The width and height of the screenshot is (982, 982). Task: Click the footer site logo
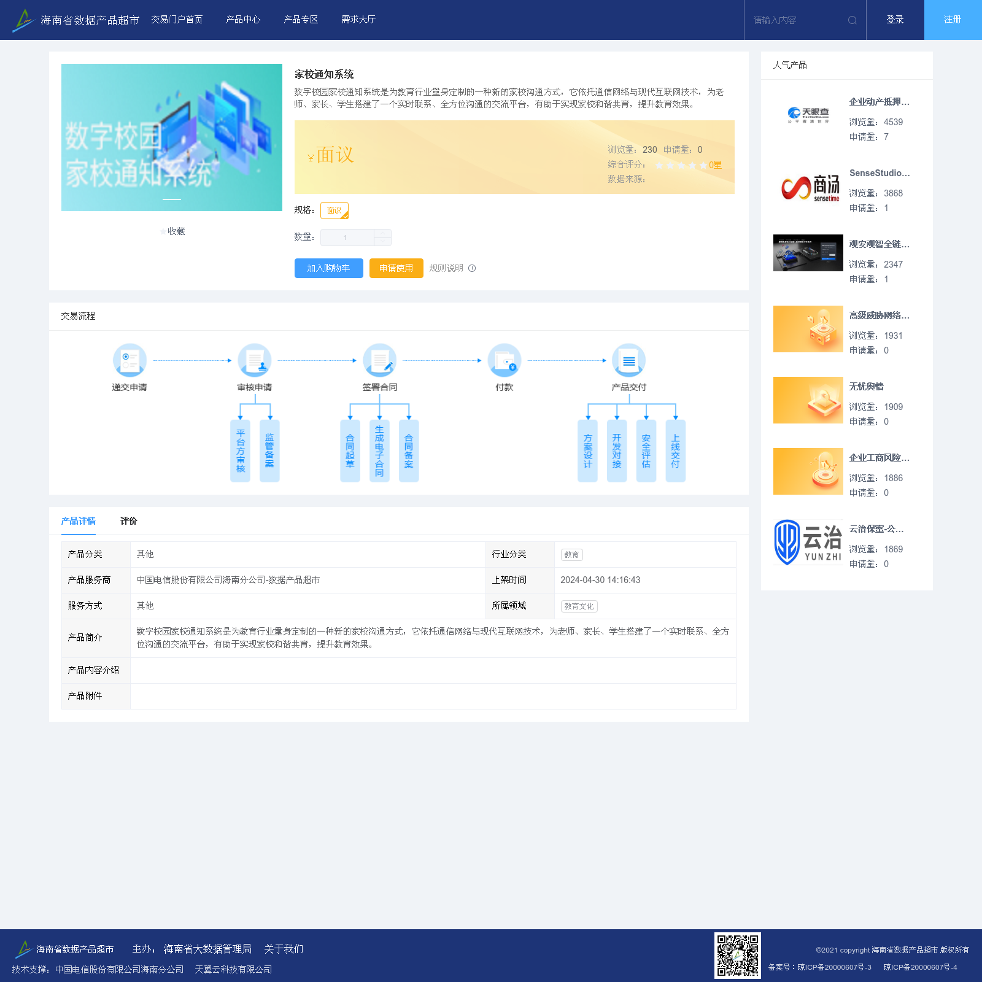tap(23, 949)
